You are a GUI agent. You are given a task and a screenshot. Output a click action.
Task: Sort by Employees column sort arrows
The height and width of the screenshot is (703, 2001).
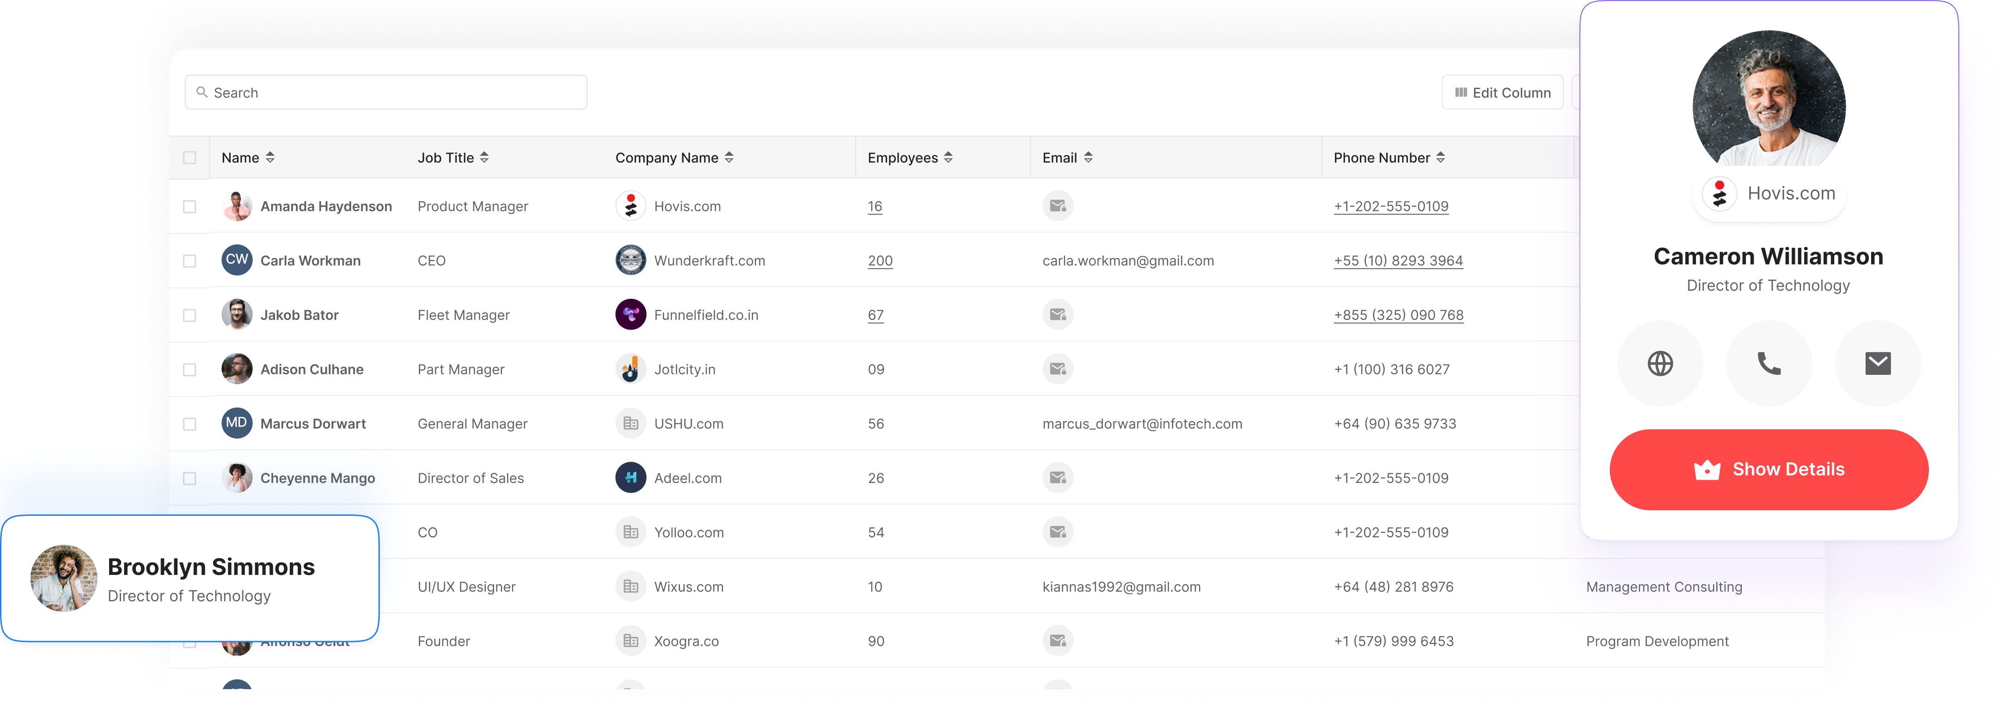(x=948, y=158)
